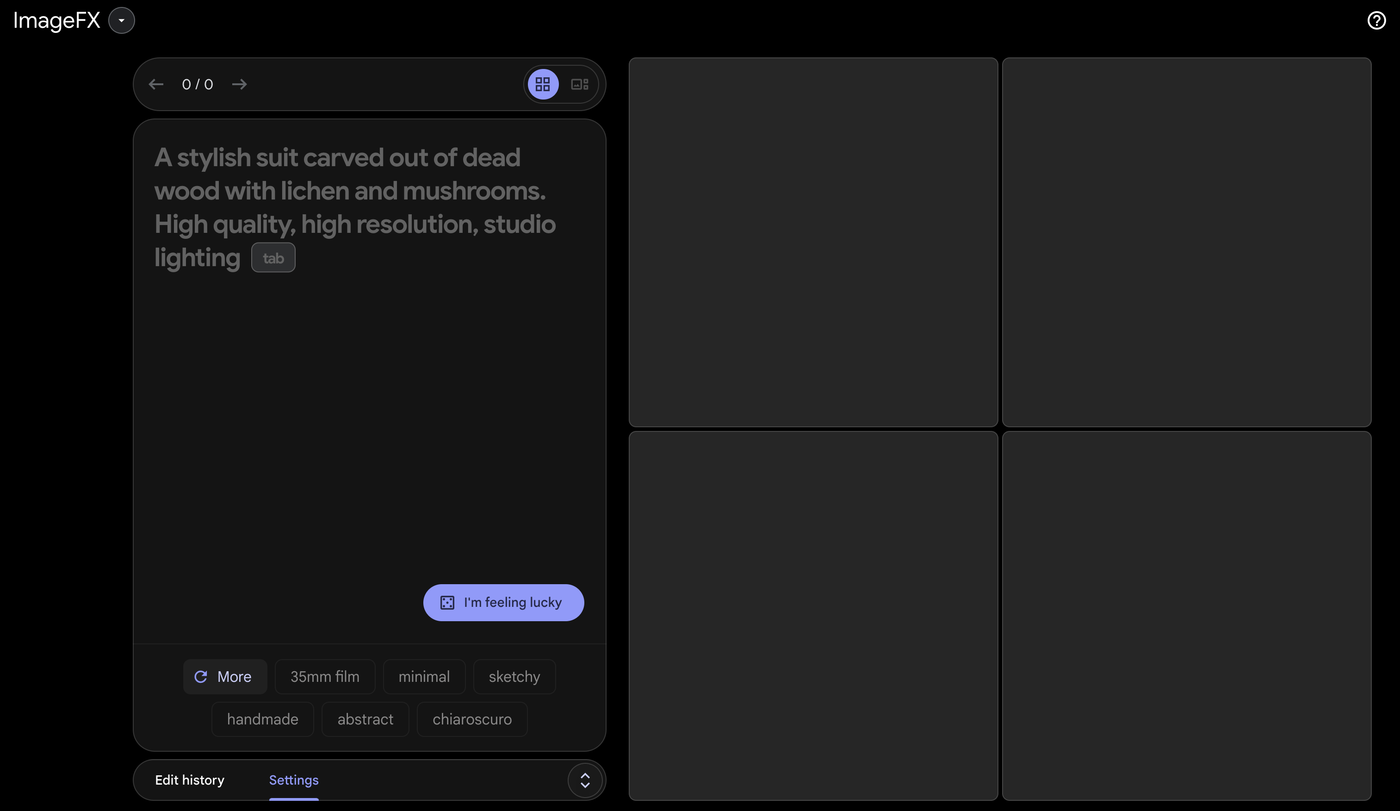Select the minimal style chip
This screenshot has height=811, width=1400.
click(424, 676)
